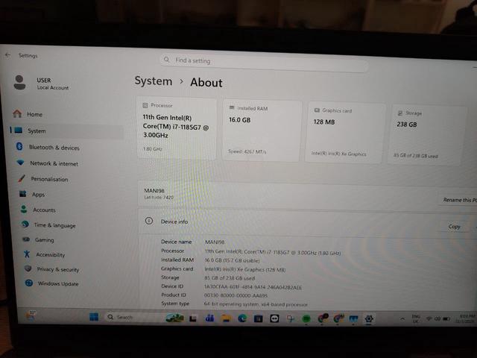Viewport: 477px width, 358px height.
Task: Collapse the Device info section header
Action: coord(307,222)
